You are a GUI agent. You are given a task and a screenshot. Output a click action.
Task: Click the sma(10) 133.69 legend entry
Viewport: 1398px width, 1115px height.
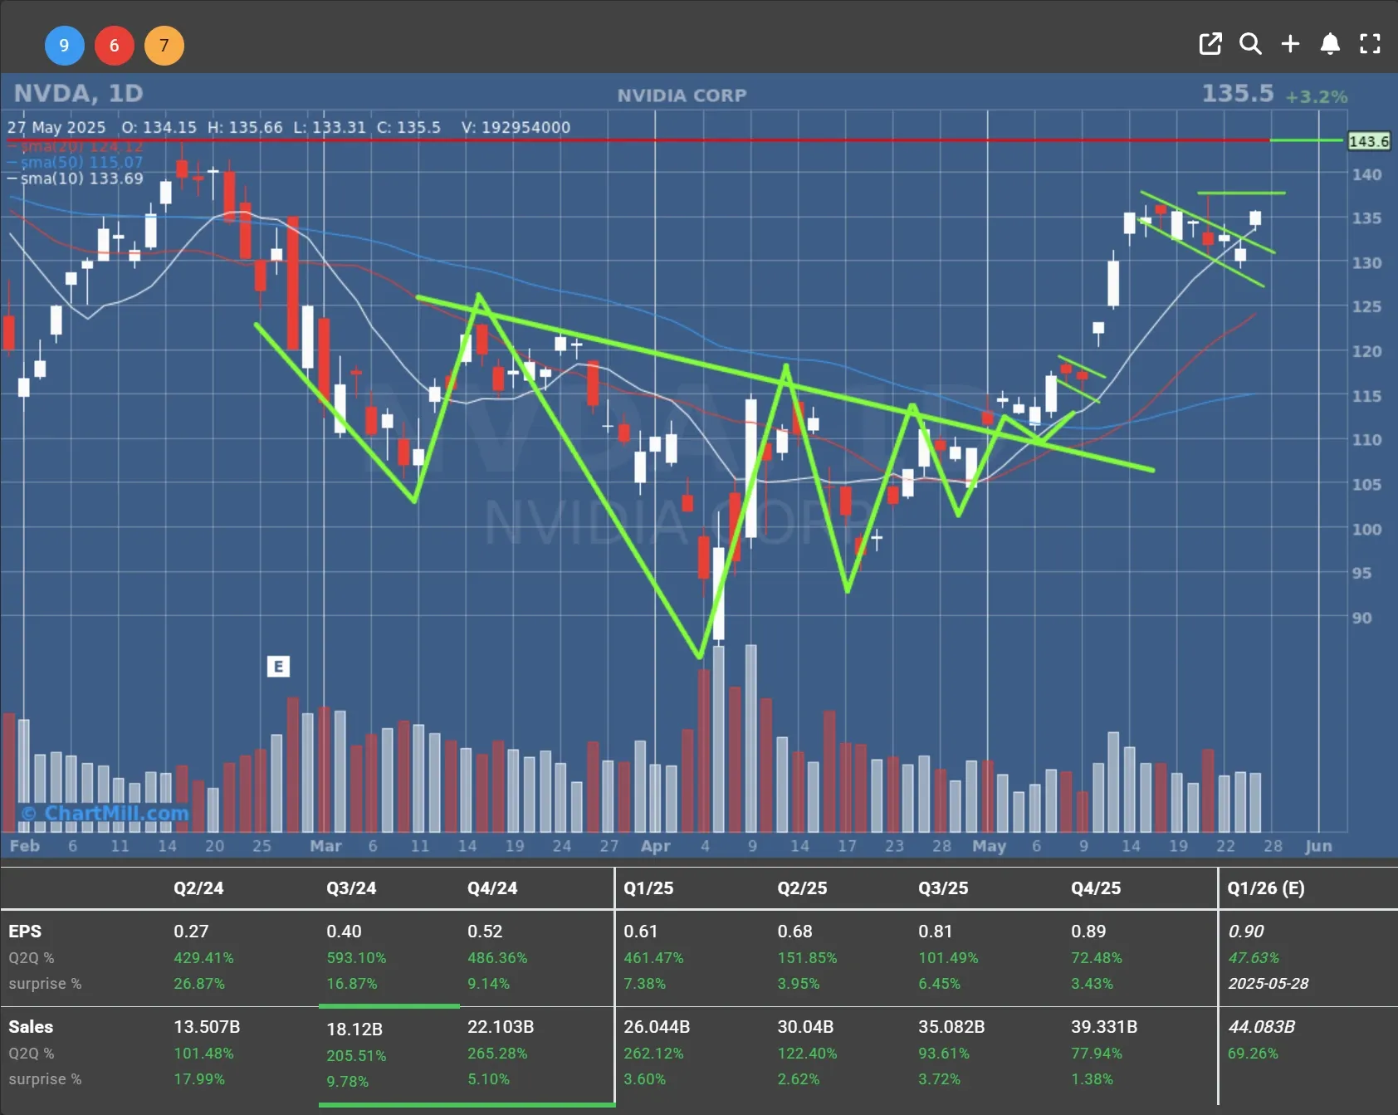click(x=76, y=178)
